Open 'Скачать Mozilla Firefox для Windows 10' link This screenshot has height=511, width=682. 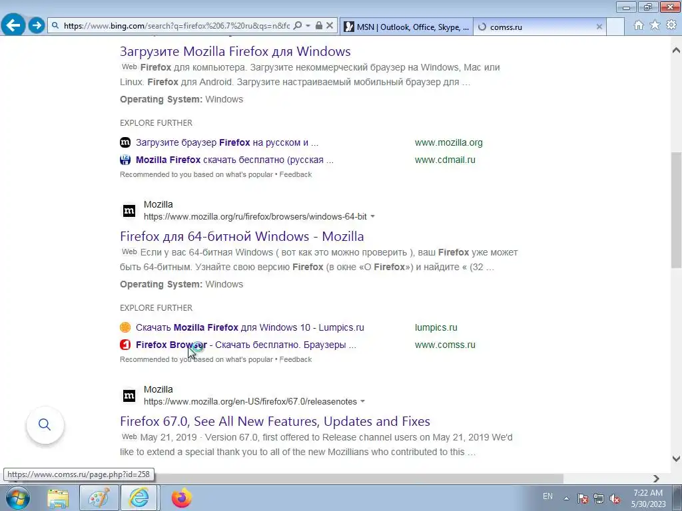250,327
